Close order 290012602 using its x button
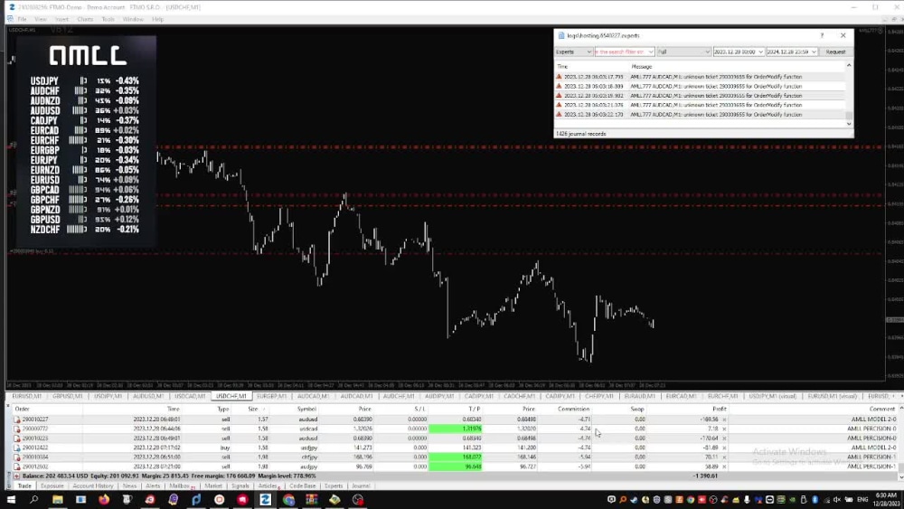Image resolution: width=904 pixels, height=509 pixels. coord(724,467)
